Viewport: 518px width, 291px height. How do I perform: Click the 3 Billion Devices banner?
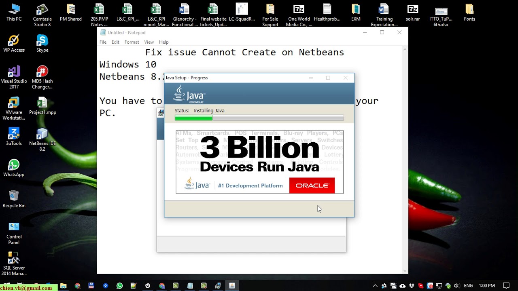coord(259,162)
